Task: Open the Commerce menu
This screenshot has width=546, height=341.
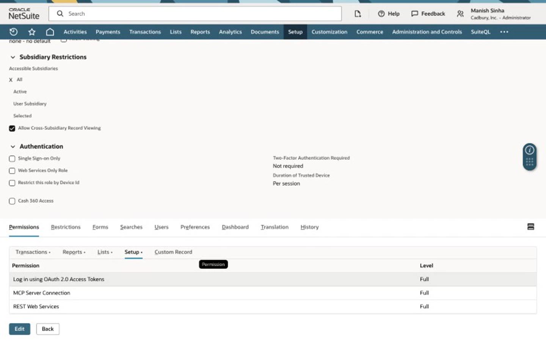Action: click(x=370, y=32)
